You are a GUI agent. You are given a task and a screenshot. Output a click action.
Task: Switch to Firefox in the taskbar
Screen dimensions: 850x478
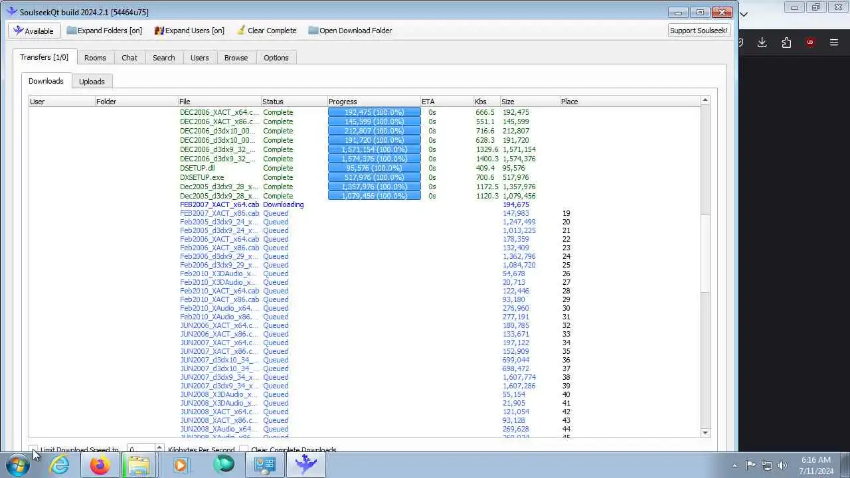100,465
